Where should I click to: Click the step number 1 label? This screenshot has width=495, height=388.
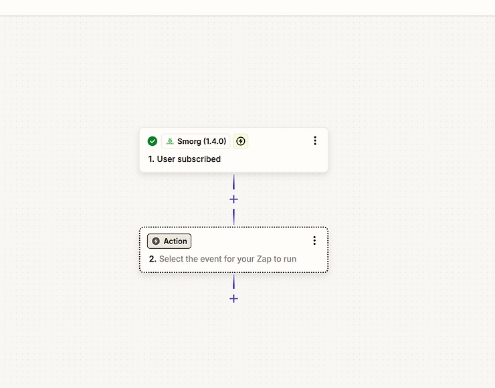(x=151, y=159)
